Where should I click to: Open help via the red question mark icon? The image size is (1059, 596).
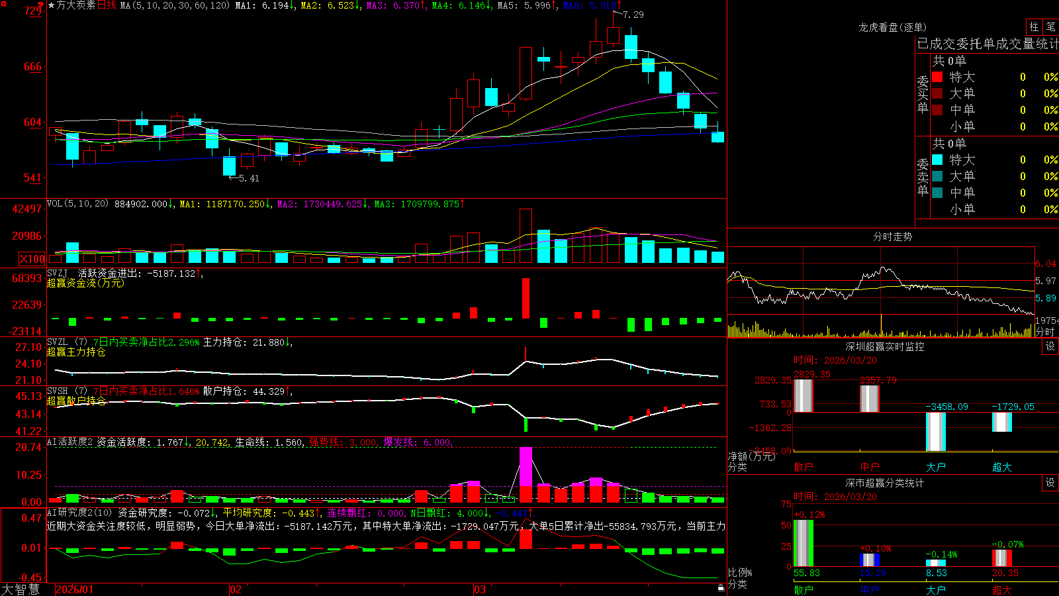[x=41, y=5]
